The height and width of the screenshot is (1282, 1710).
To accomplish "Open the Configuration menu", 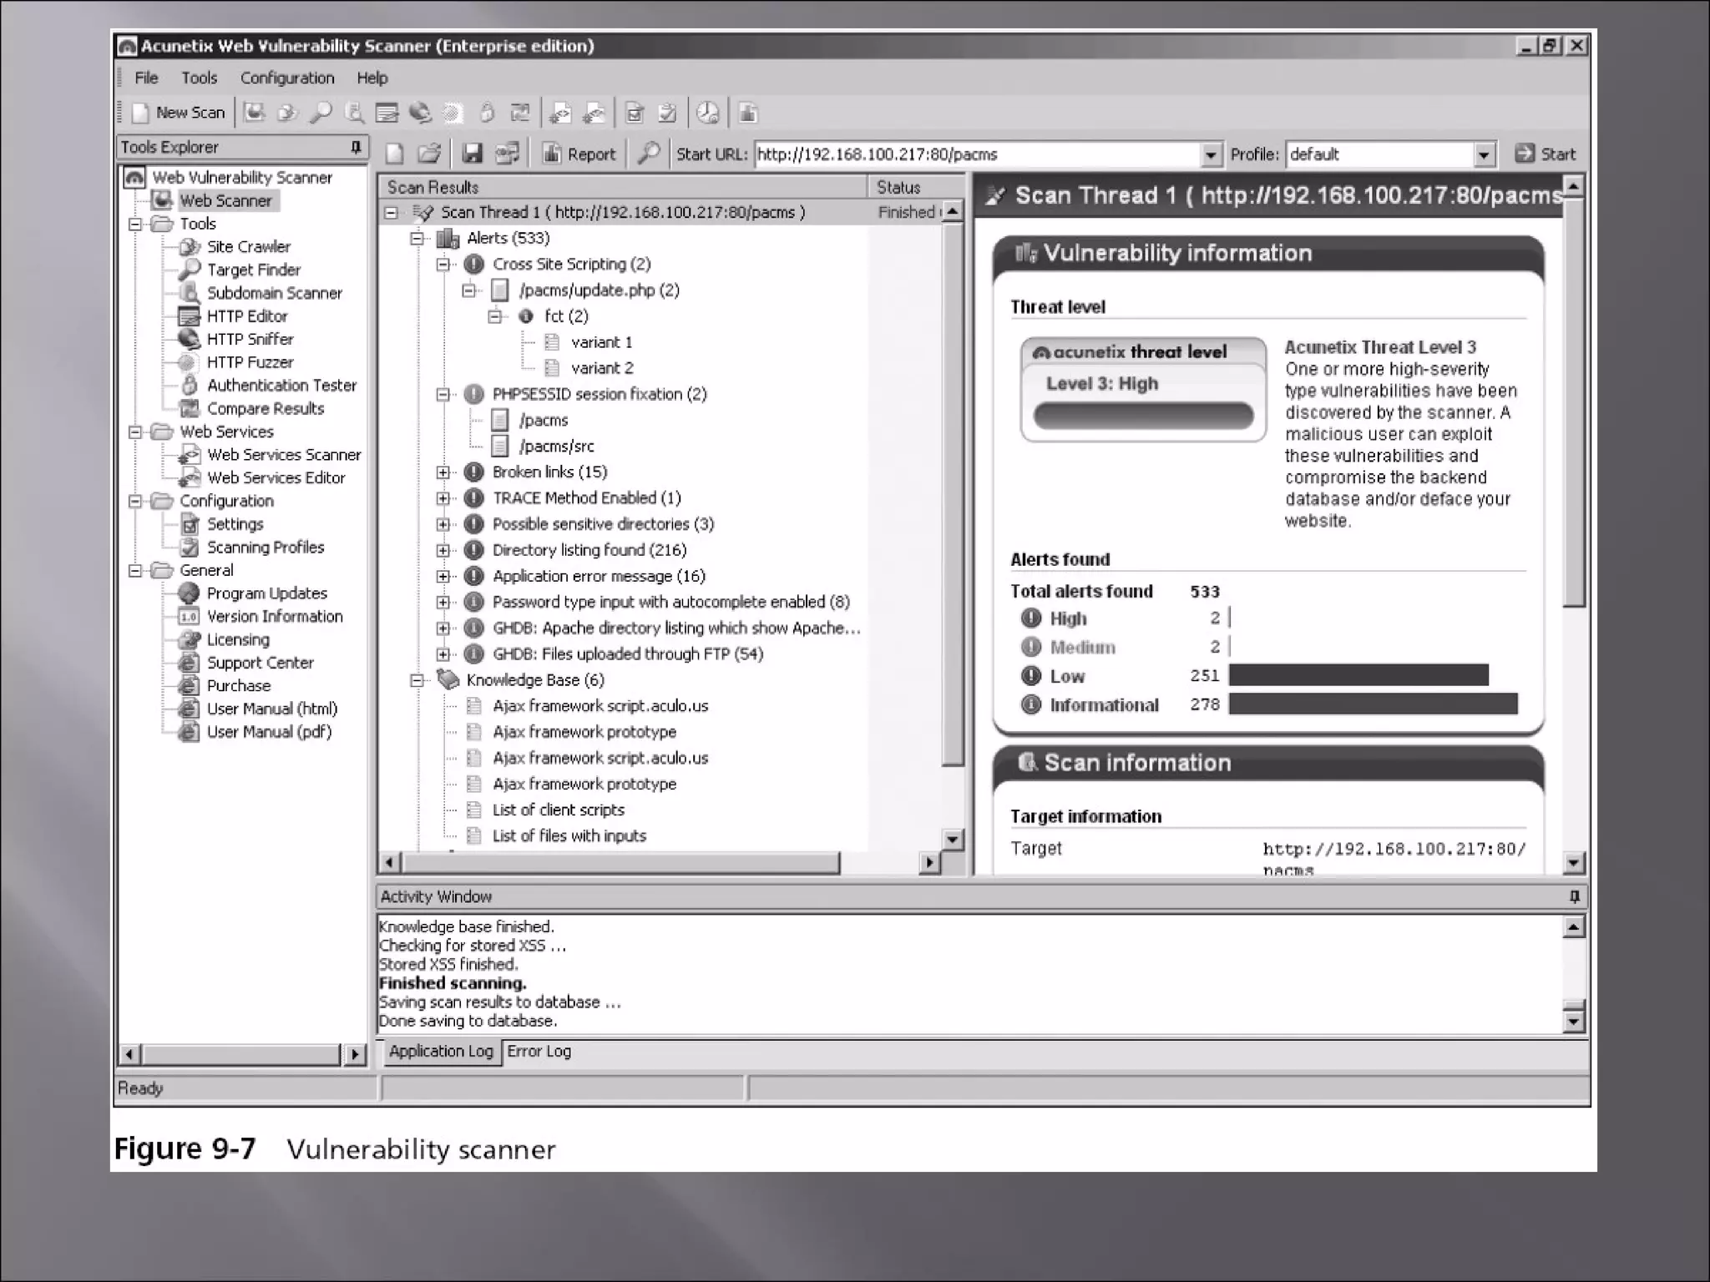I will coord(287,78).
